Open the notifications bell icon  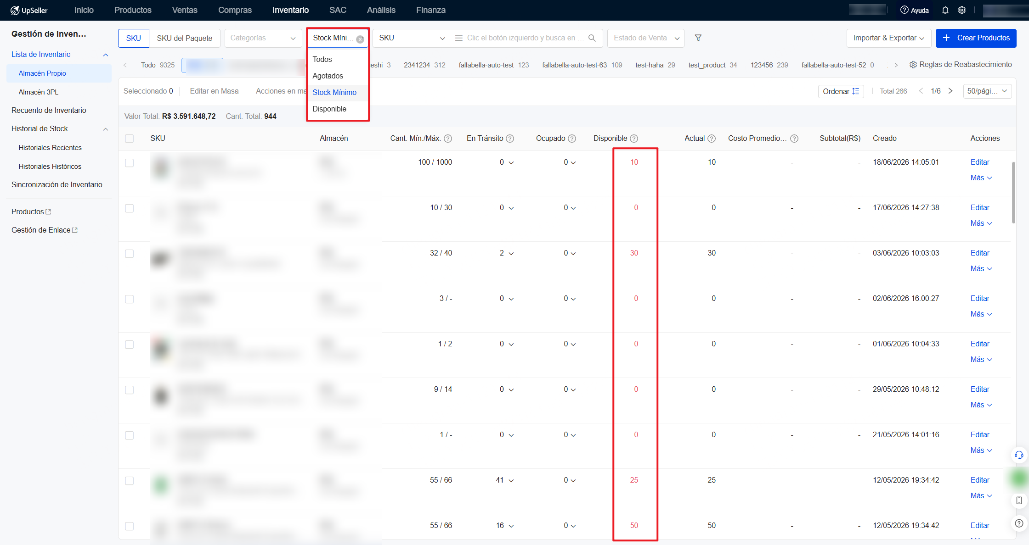[945, 10]
